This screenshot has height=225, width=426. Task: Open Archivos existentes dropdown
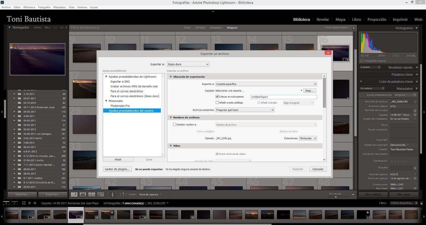point(245,110)
